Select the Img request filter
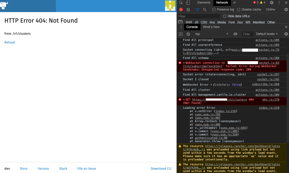This screenshot has width=289, height=173. 212,22
